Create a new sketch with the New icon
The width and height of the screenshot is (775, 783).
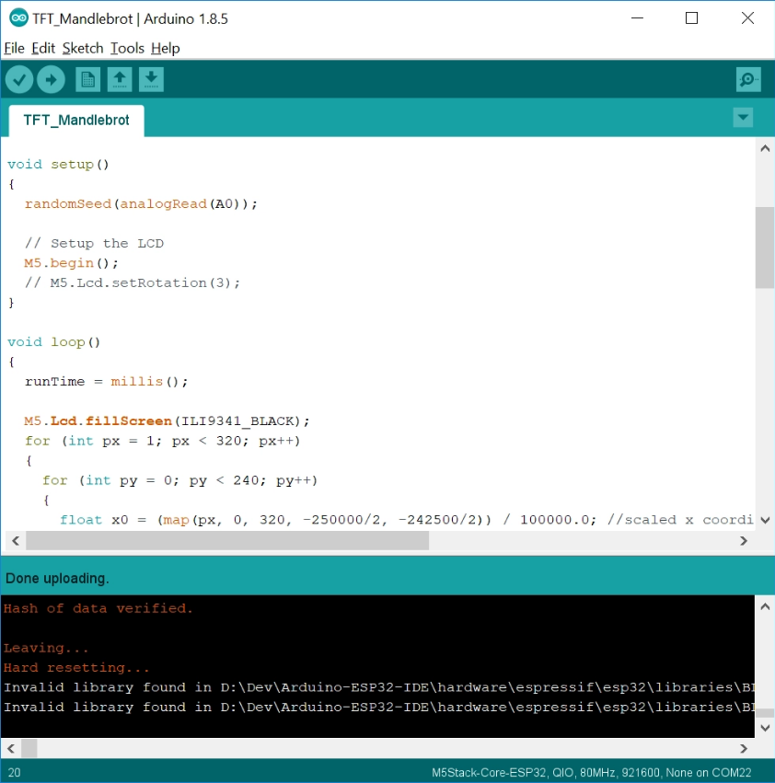point(88,79)
